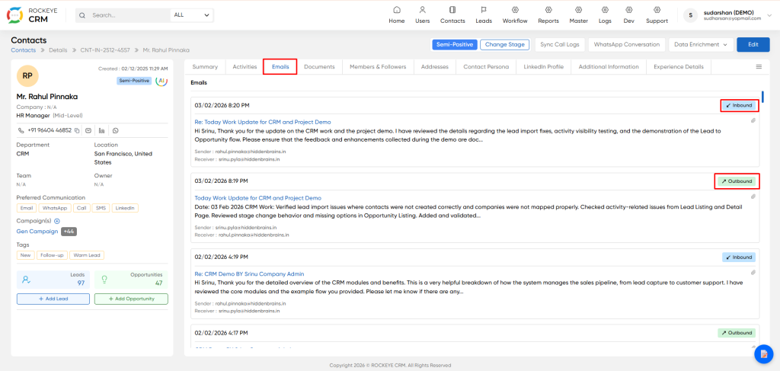Click the Inbound badge on 8:20 PM email
The width and height of the screenshot is (780, 371).
tap(739, 105)
